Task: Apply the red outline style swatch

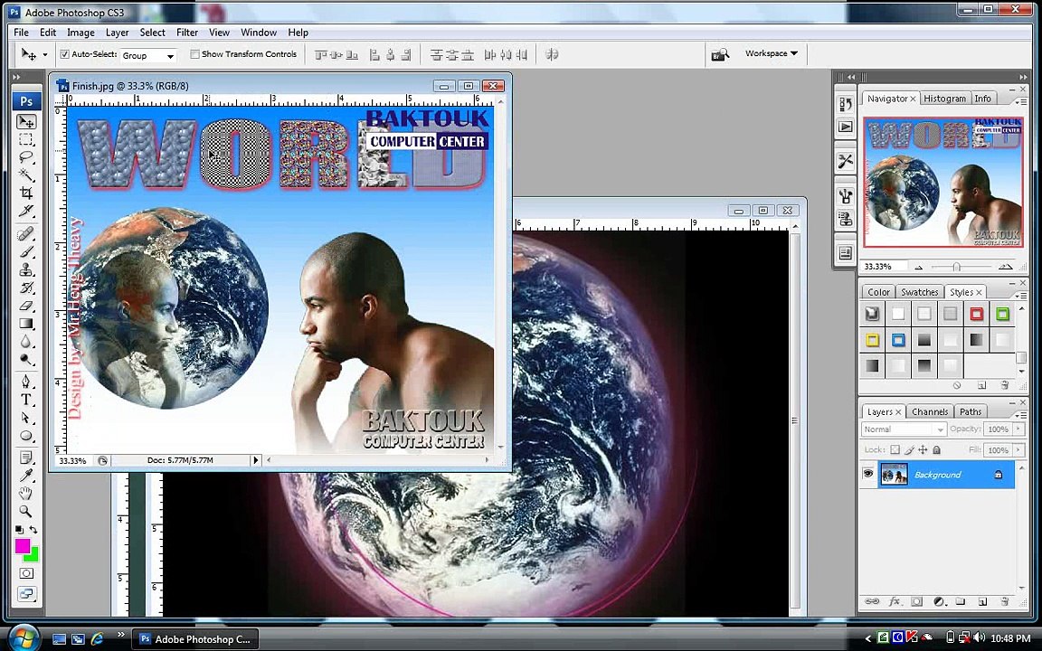Action: [x=976, y=315]
